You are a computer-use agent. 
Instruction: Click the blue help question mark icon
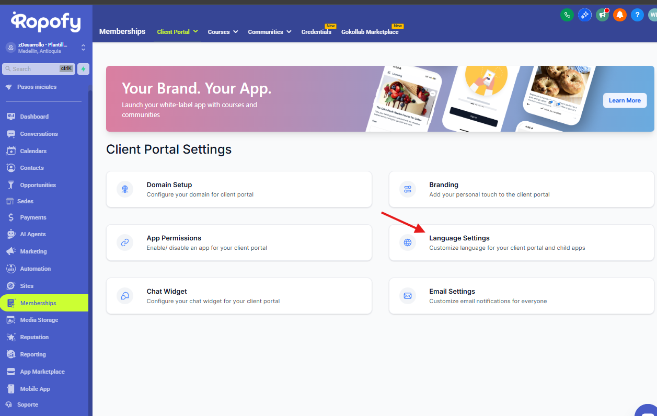(637, 15)
